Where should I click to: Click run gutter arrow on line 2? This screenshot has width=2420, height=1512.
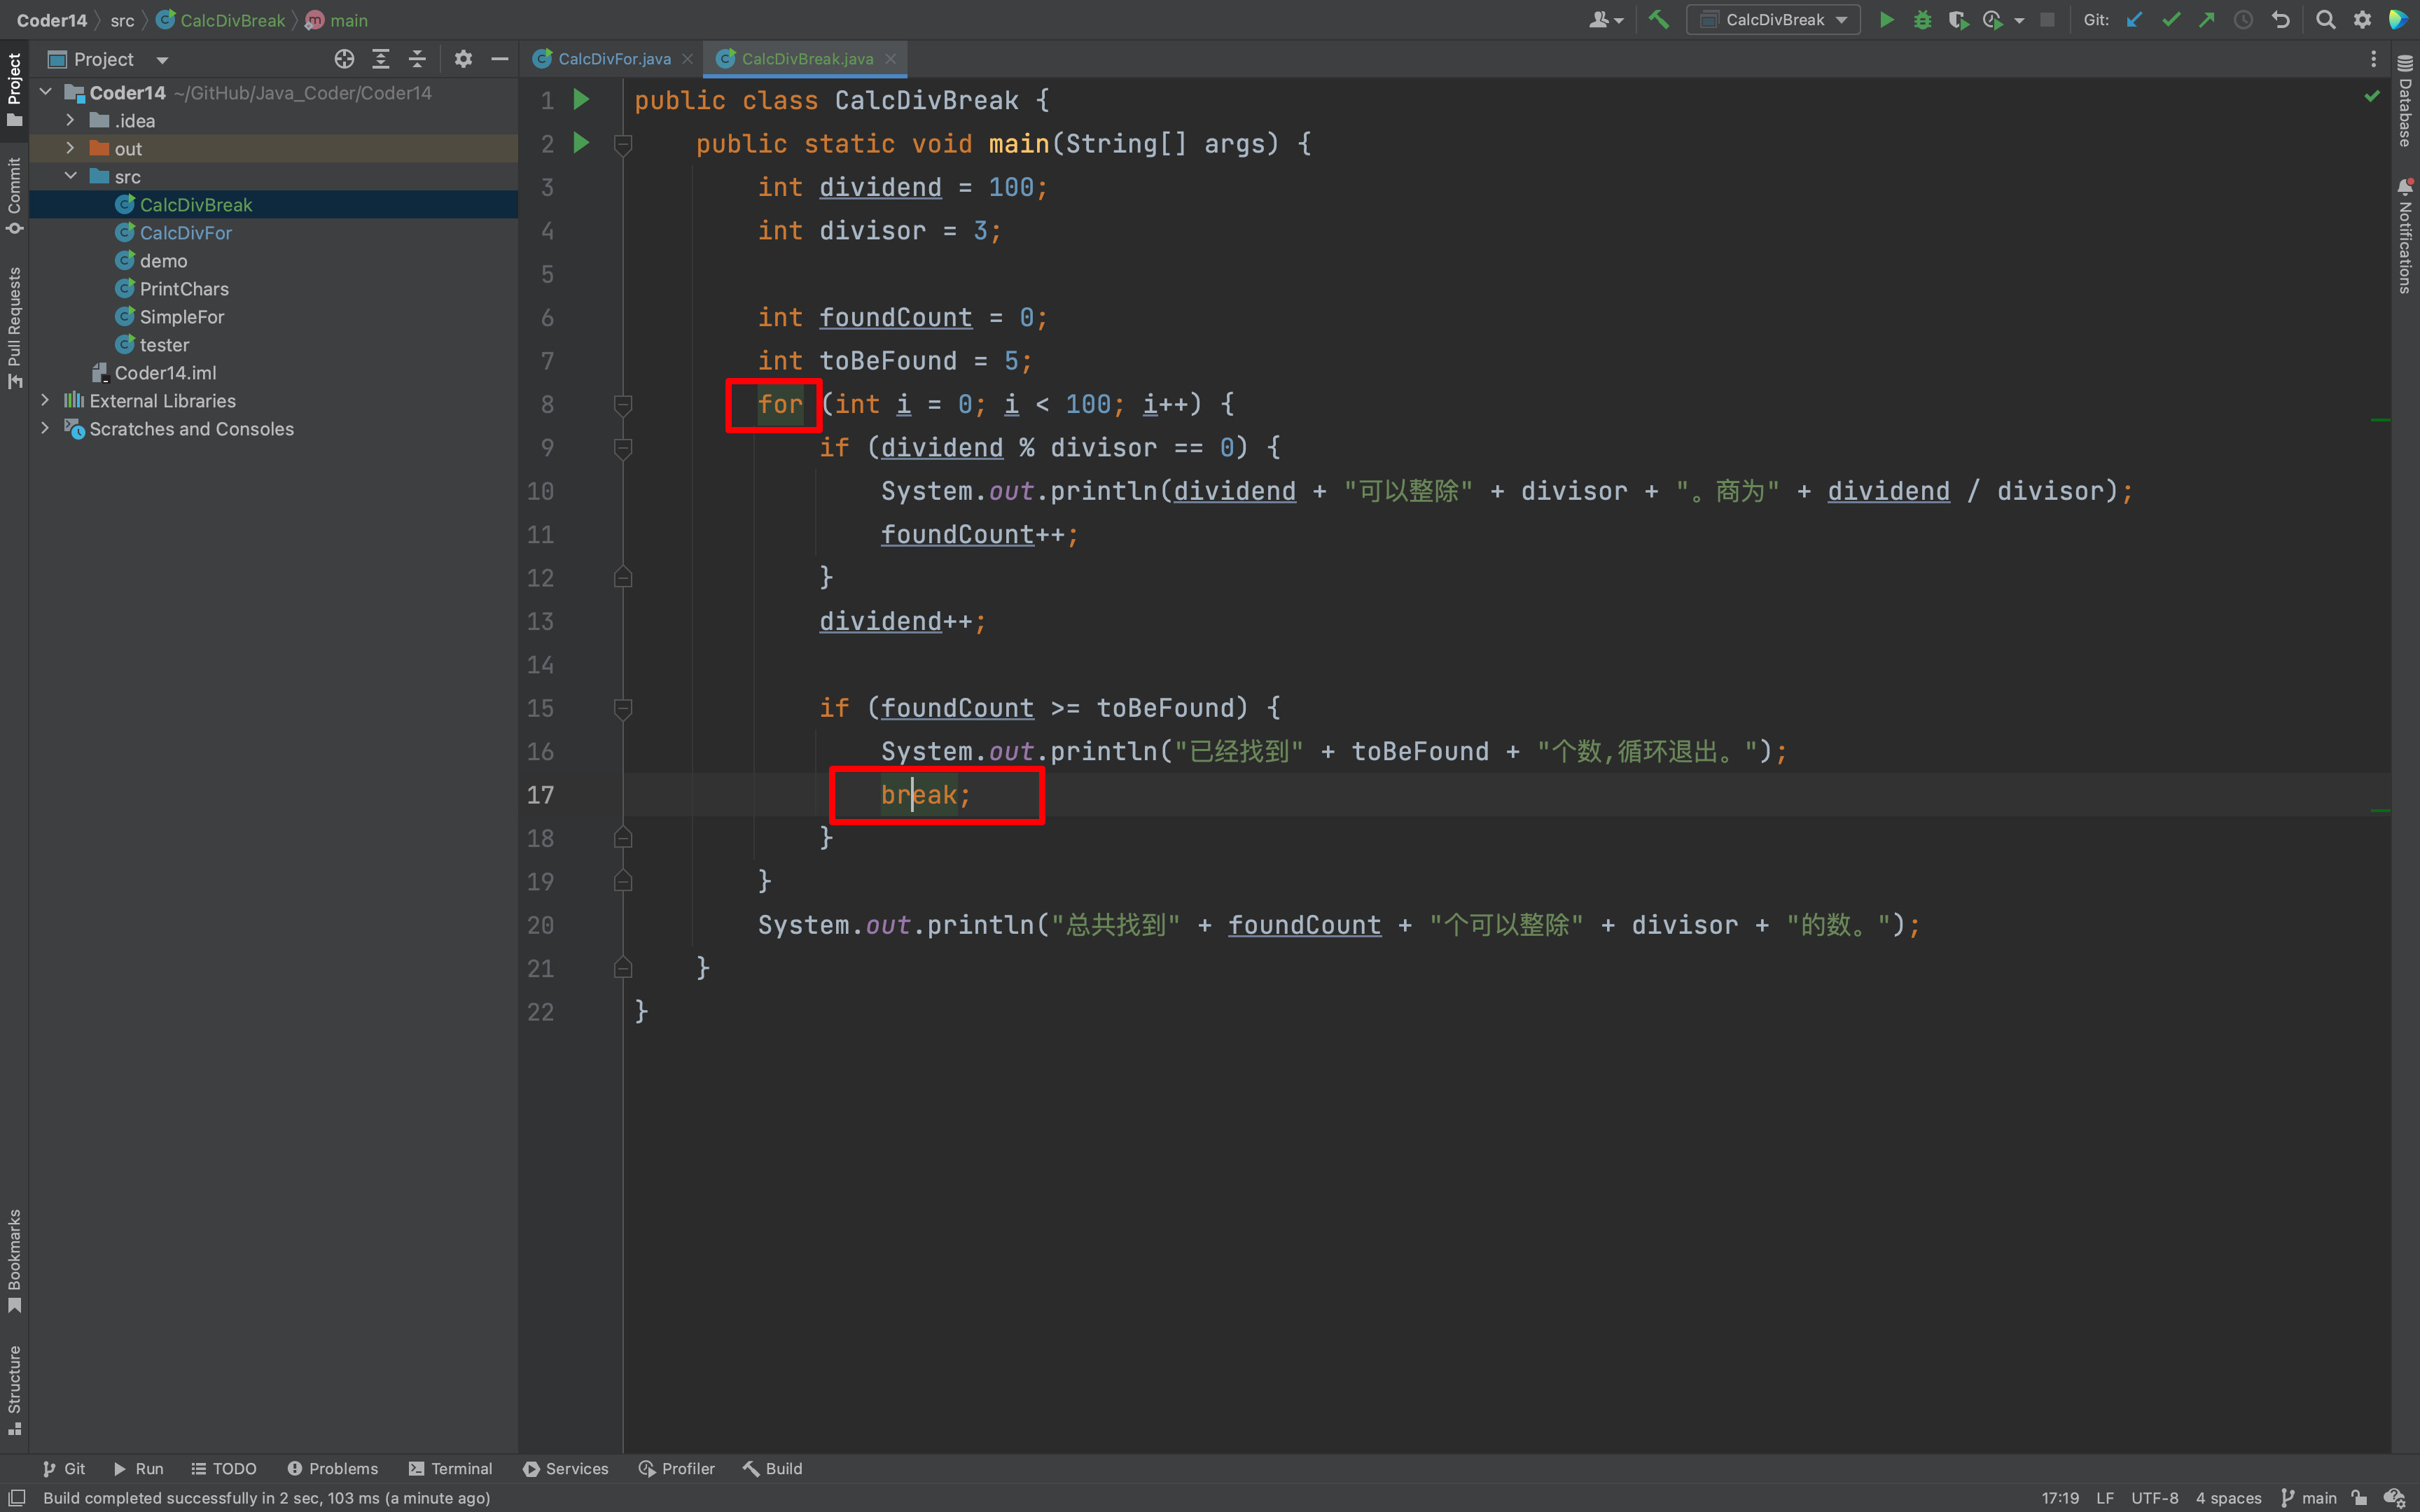point(581,143)
